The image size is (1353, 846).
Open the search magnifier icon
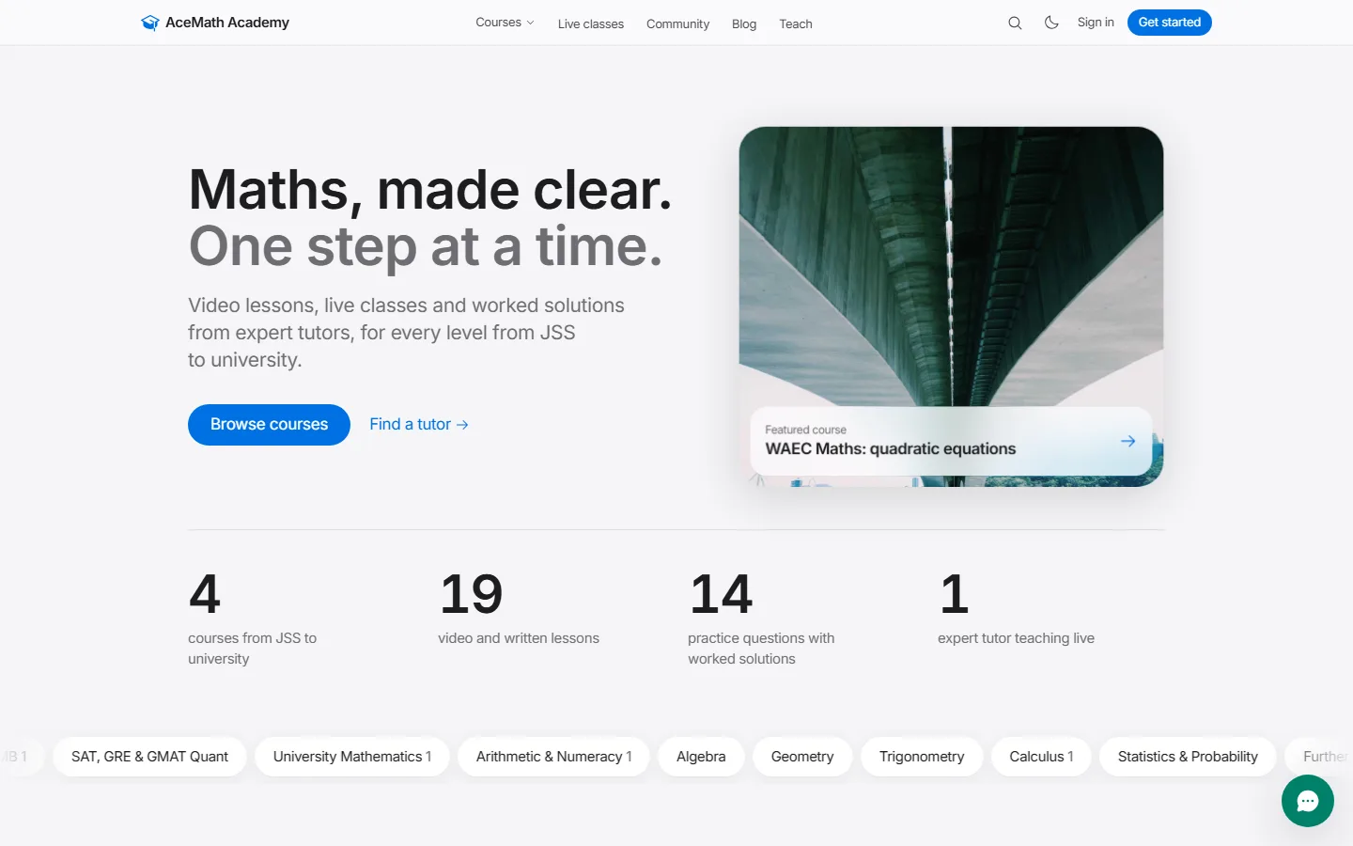(x=1015, y=23)
